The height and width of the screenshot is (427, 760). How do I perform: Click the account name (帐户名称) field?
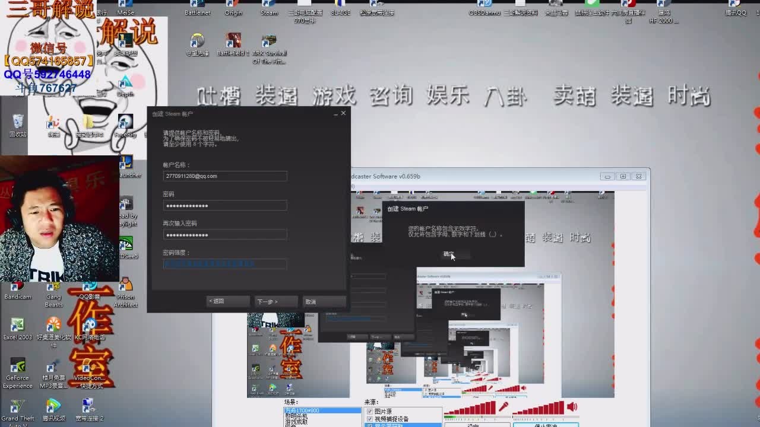(x=225, y=176)
